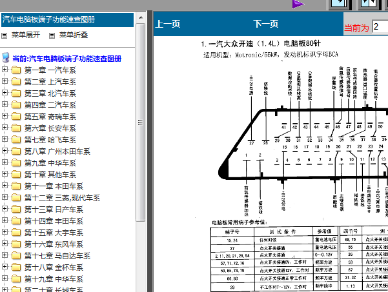Click the folder icon of 第二章 上汽车系
The height and width of the screenshot is (292, 388).
[16, 81]
